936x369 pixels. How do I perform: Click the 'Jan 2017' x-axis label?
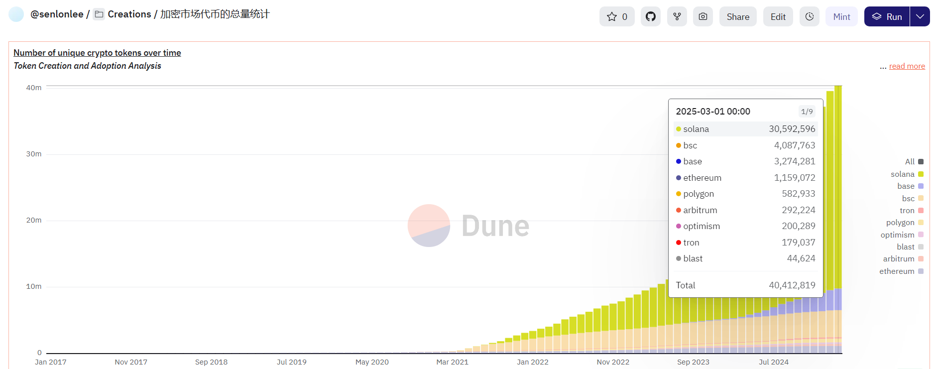click(x=51, y=362)
